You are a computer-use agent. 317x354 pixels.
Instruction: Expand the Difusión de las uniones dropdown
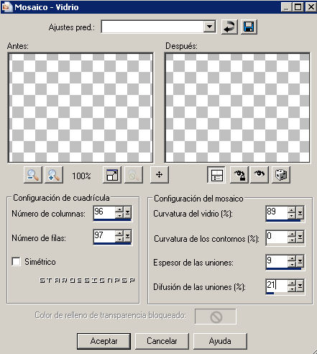(300, 286)
